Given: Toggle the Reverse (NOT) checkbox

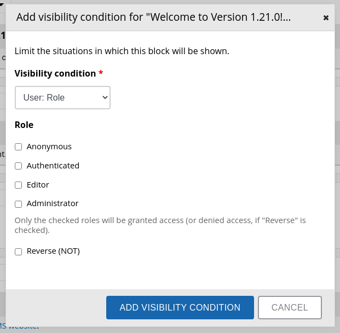Looking at the screenshot, I should pos(19,252).
